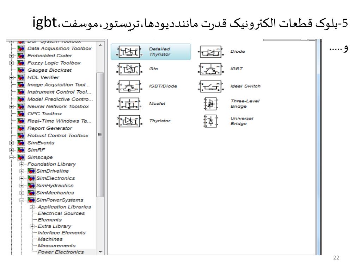
Task: Click the SimDriveline library icon
Action: 31,171
